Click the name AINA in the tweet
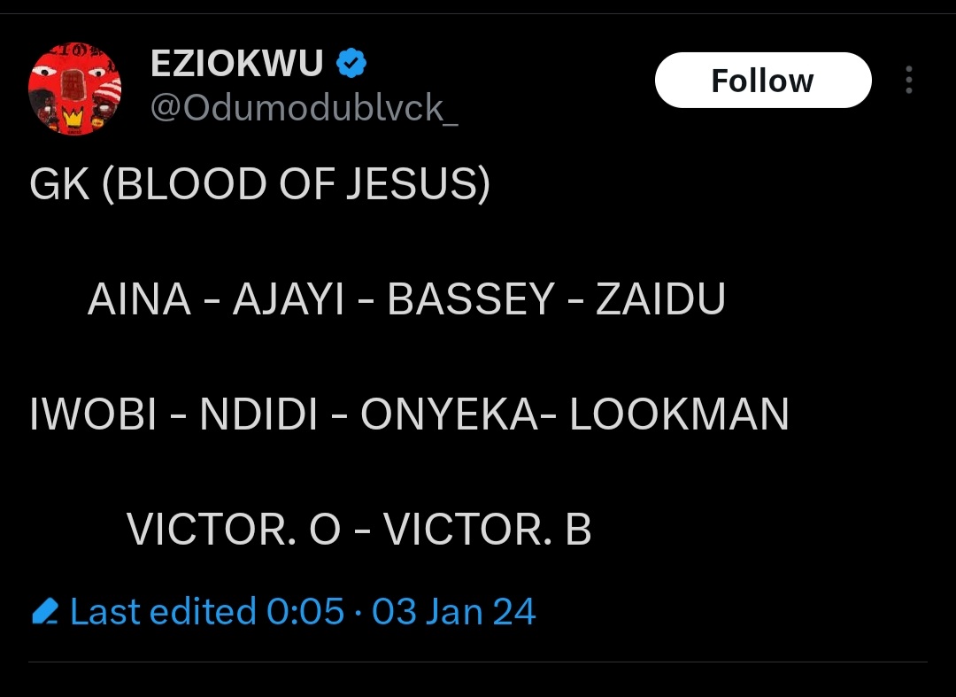This screenshot has width=956, height=697. 139,300
